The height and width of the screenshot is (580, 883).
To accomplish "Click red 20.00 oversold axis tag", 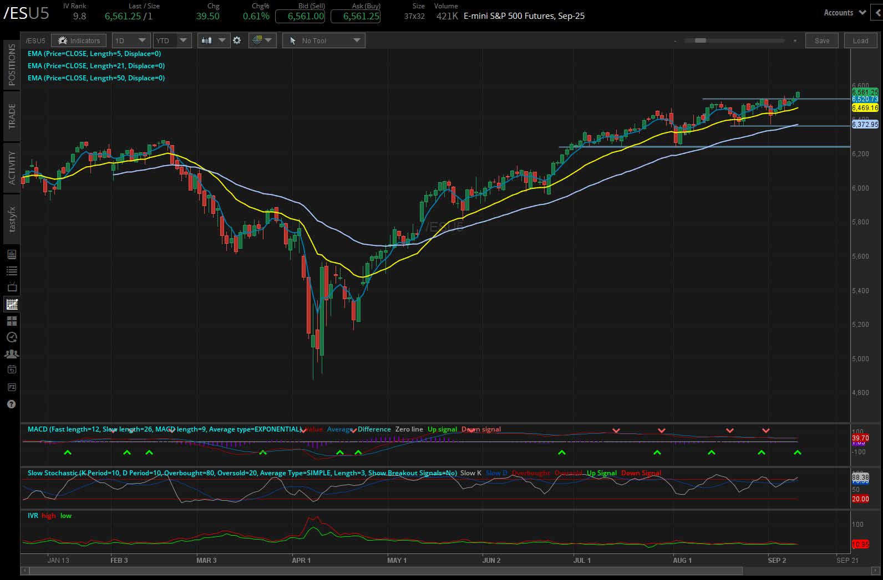I will (x=860, y=499).
